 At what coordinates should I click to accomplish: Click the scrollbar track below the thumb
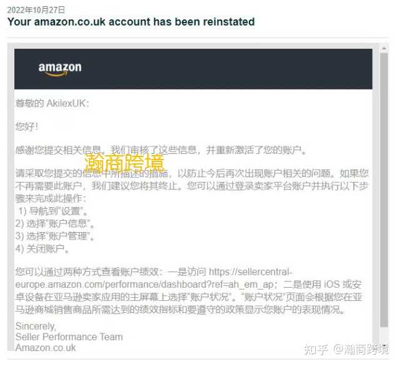(384, 335)
